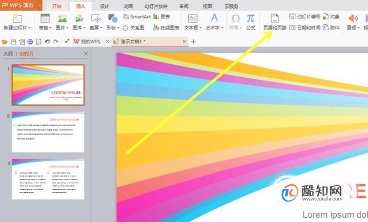Screen dimensions: 368x222
Task: Click the 关系图 relationship diagram button
Action: point(134,27)
